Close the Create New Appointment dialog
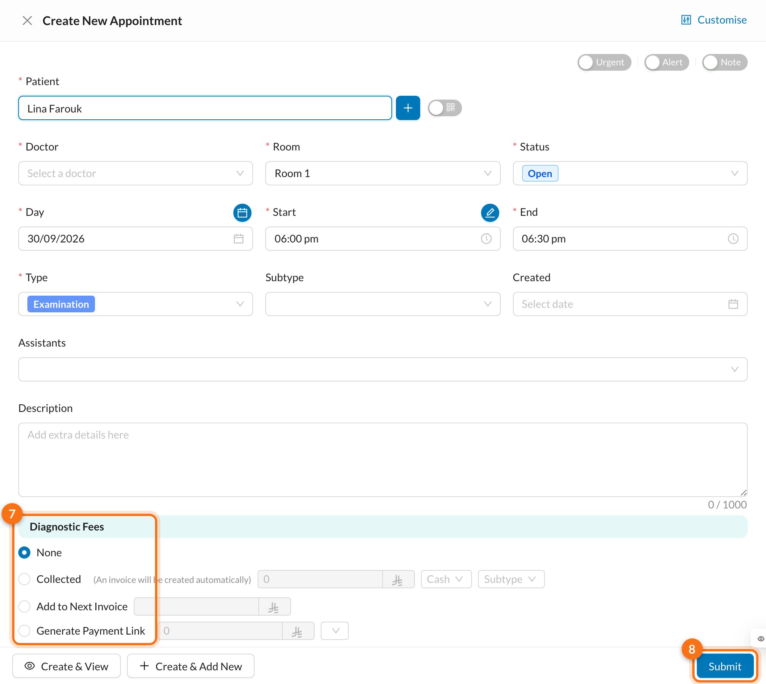 pos(27,21)
